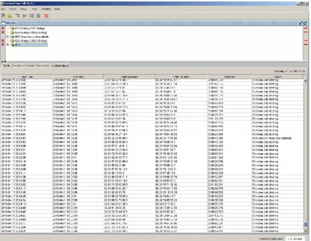Open the File menu

3,9
